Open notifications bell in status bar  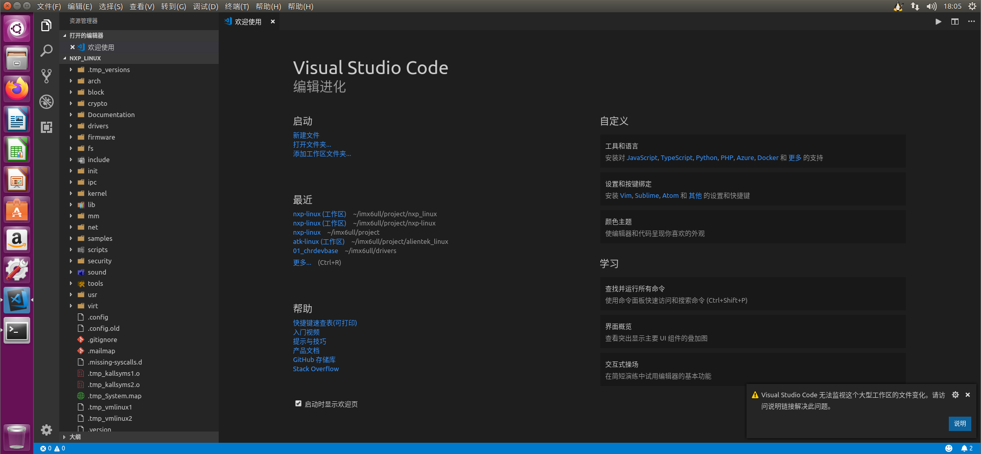[x=967, y=448]
